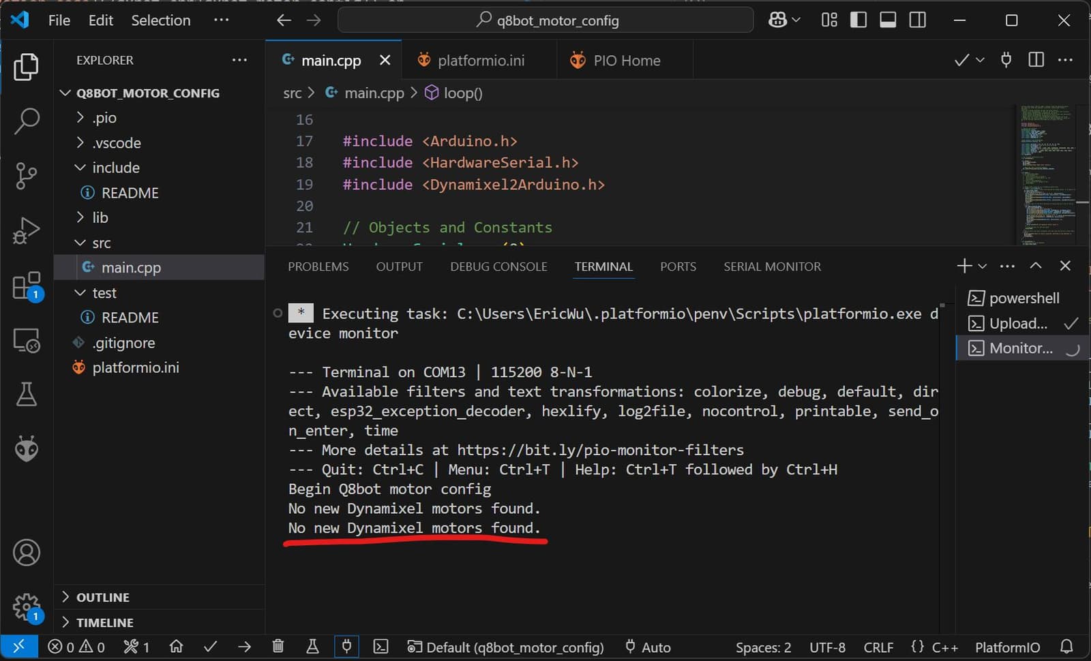The height and width of the screenshot is (661, 1091).
Task: Toggle Primary Side Bar layout button
Action: click(858, 20)
